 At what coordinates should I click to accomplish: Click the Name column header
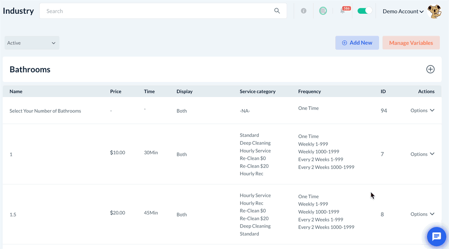(x=16, y=92)
